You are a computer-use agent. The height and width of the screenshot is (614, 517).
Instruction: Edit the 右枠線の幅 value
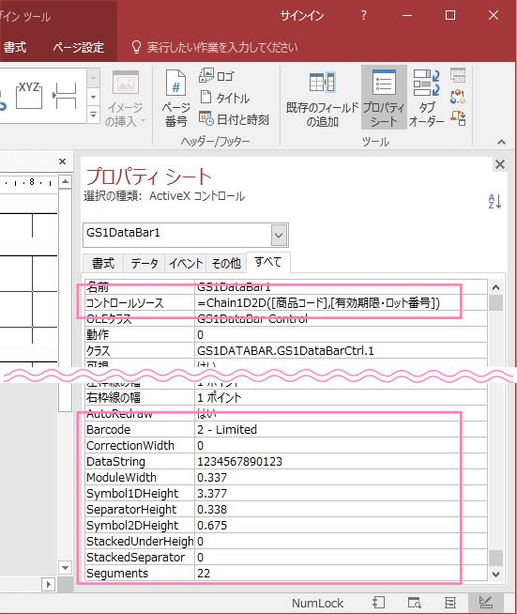[x=341, y=397]
